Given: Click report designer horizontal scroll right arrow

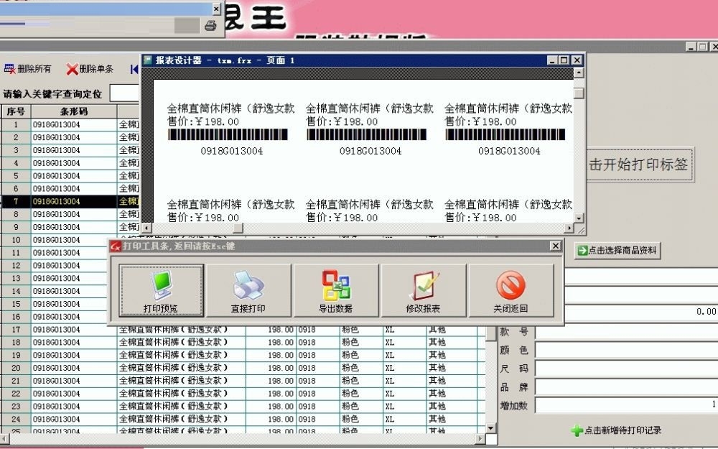Looking at the screenshot, I should pyautogui.click(x=569, y=228).
